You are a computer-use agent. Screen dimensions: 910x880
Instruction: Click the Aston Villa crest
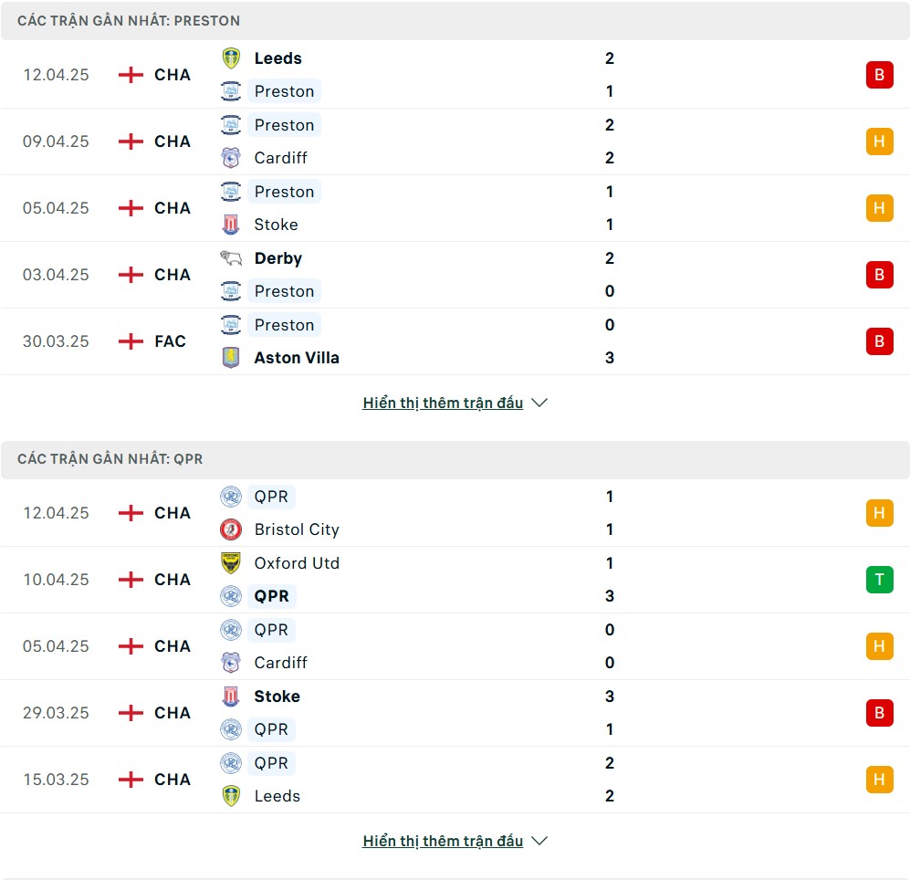click(231, 358)
